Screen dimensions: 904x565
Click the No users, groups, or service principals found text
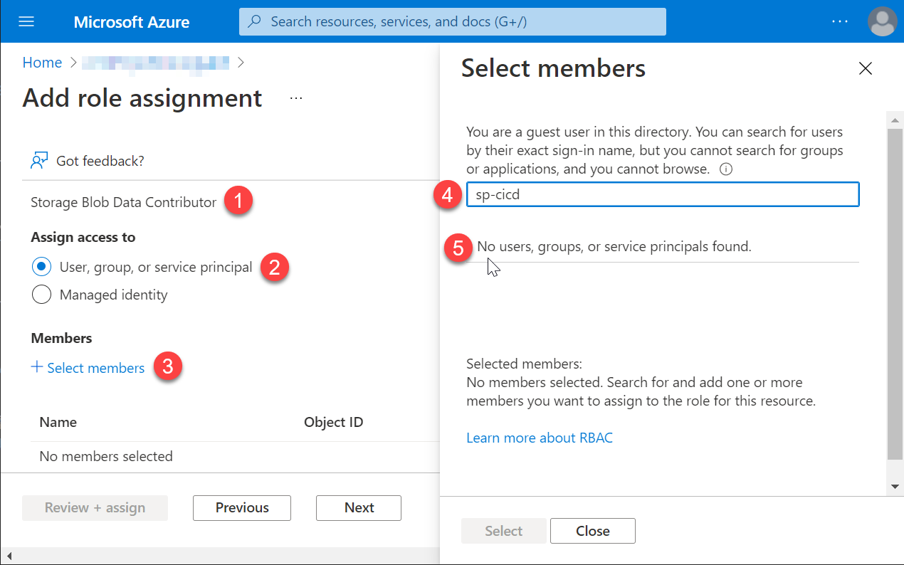(x=614, y=247)
